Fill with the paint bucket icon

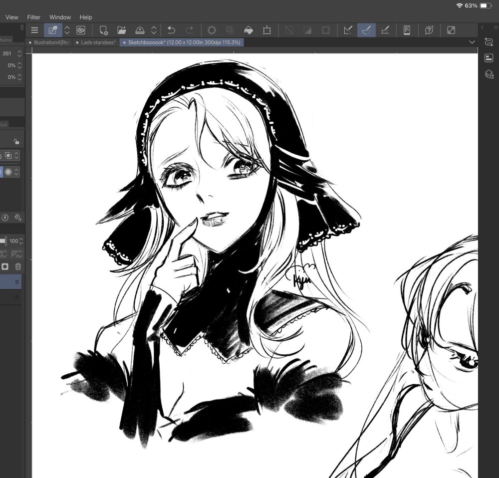point(248,30)
